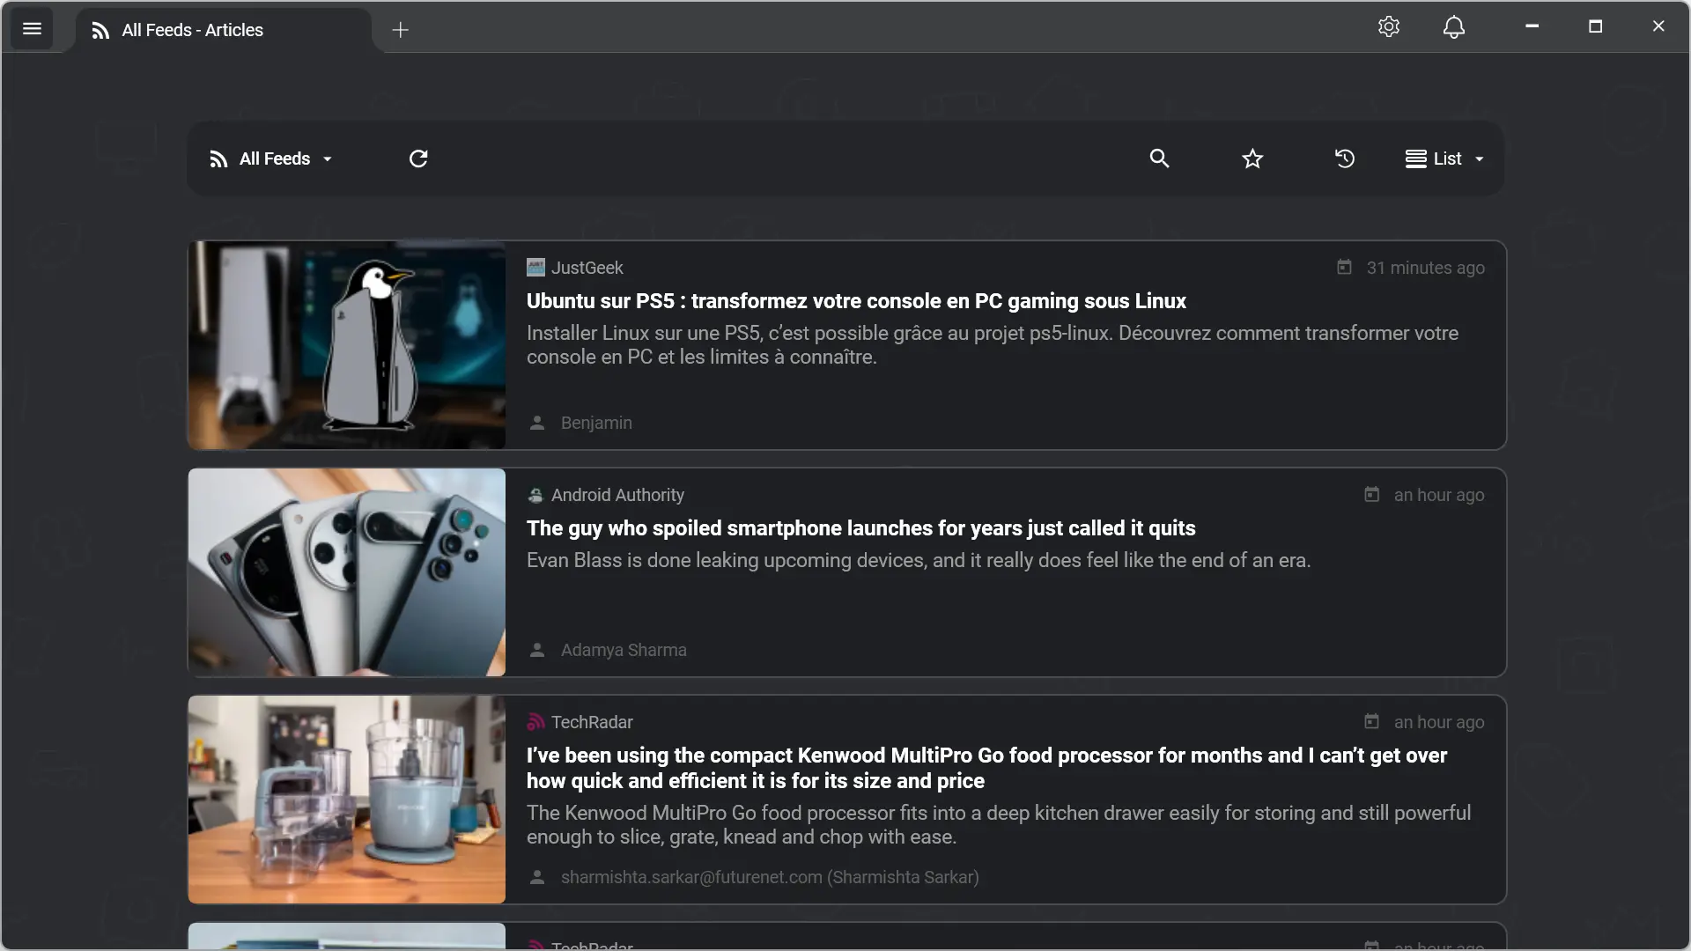The image size is (1691, 951).
Task: Click the author name Benjamin
Action: [x=596, y=423]
